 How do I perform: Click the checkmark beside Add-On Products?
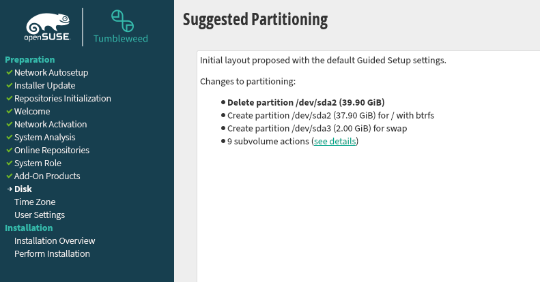point(9,176)
